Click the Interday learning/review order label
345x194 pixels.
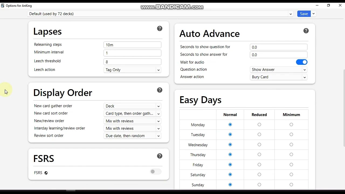point(60,128)
